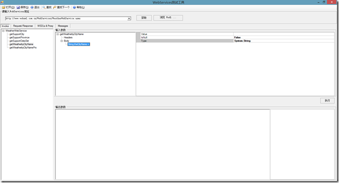Restore the window using the title bar button

coord(324,2)
